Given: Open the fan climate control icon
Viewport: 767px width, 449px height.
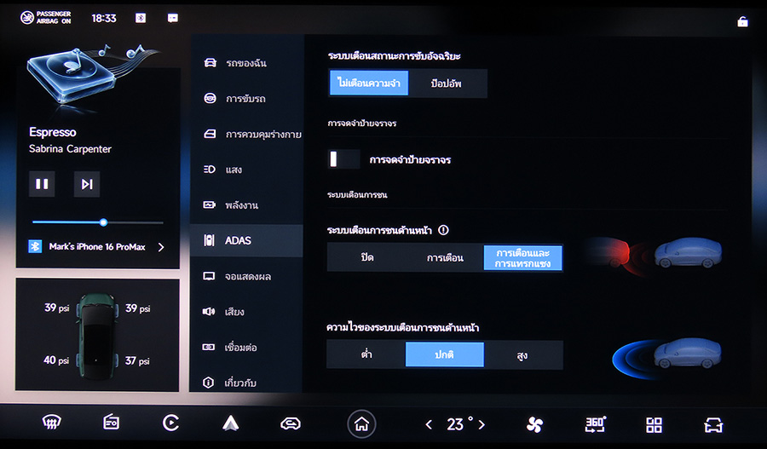Looking at the screenshot, I should [534, 424].
